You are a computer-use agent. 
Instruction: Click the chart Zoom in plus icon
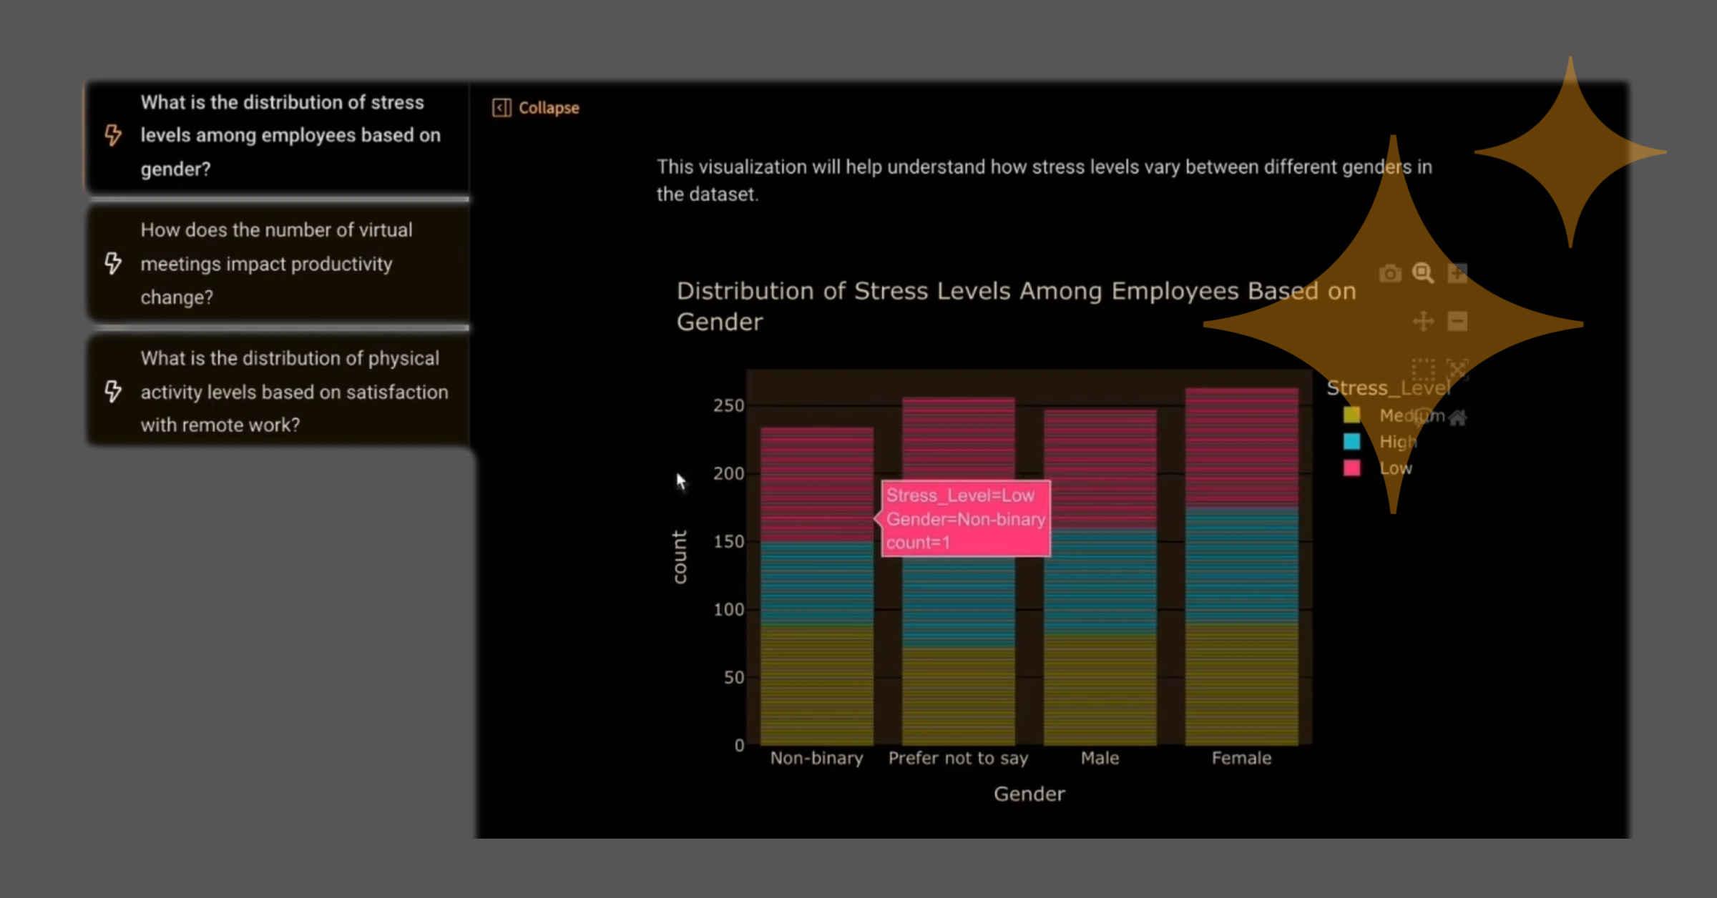coord(1457,273)
